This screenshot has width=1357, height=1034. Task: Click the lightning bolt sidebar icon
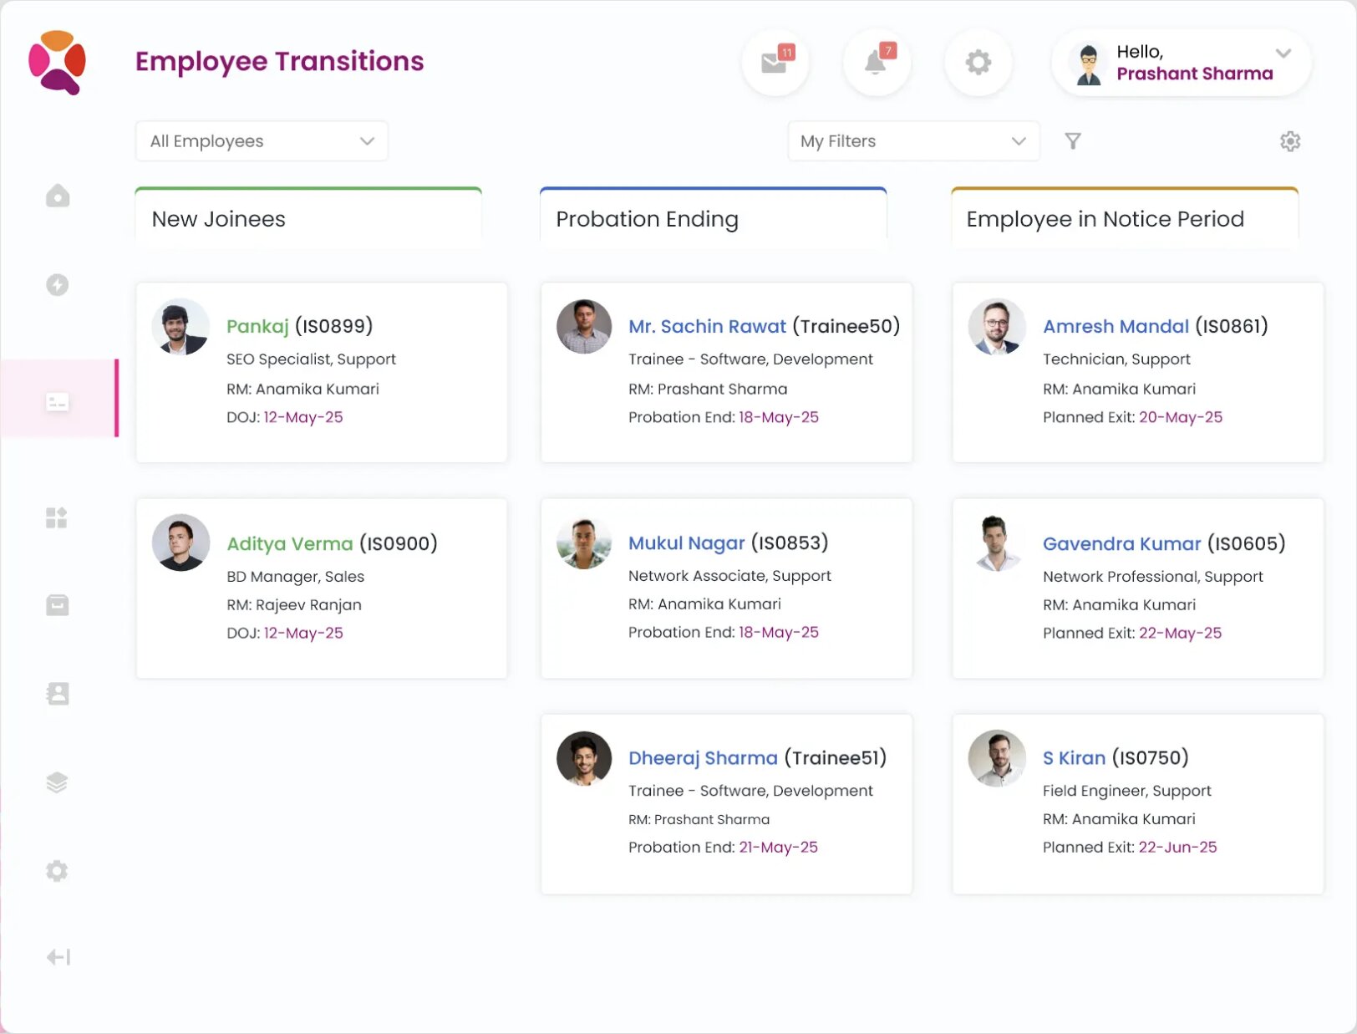click(57, 285)
